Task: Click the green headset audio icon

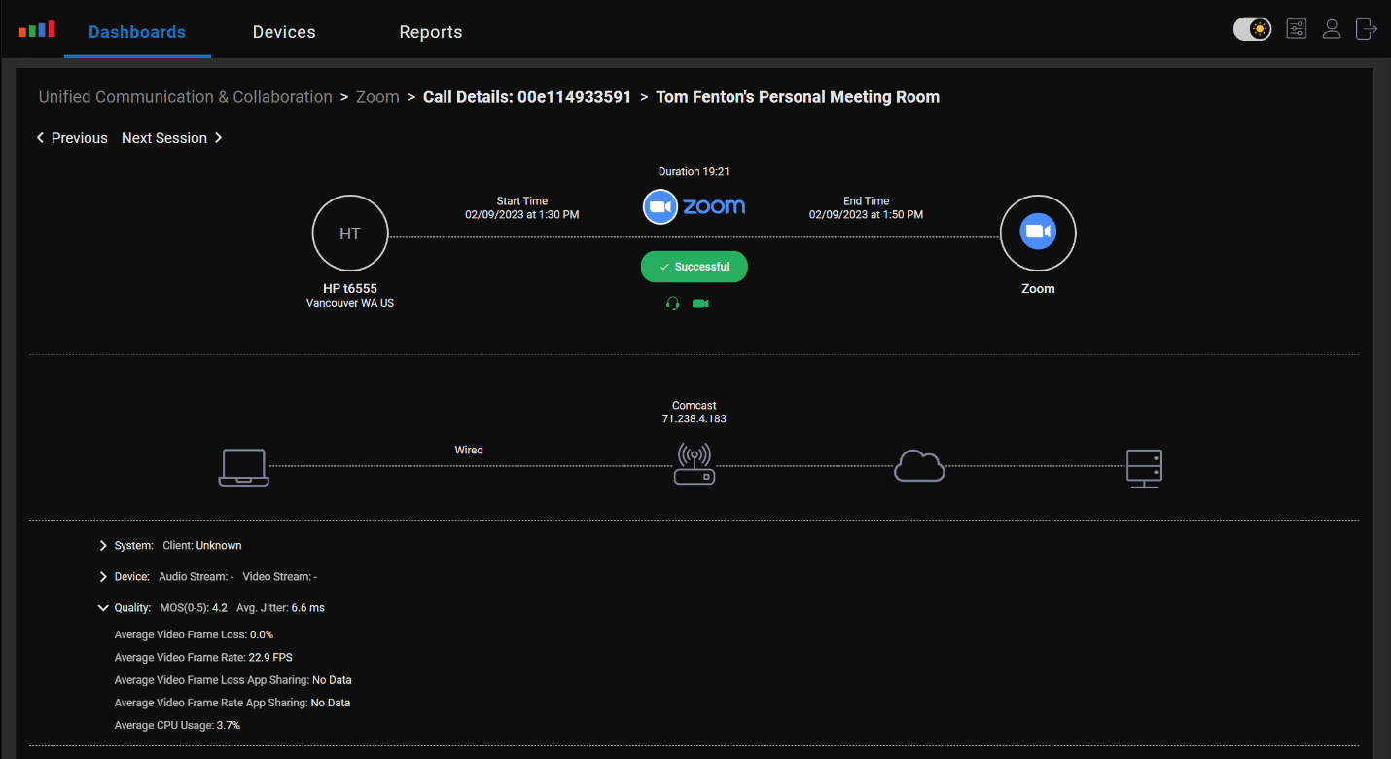Action: pyautogui.click(x=672, y=304)
